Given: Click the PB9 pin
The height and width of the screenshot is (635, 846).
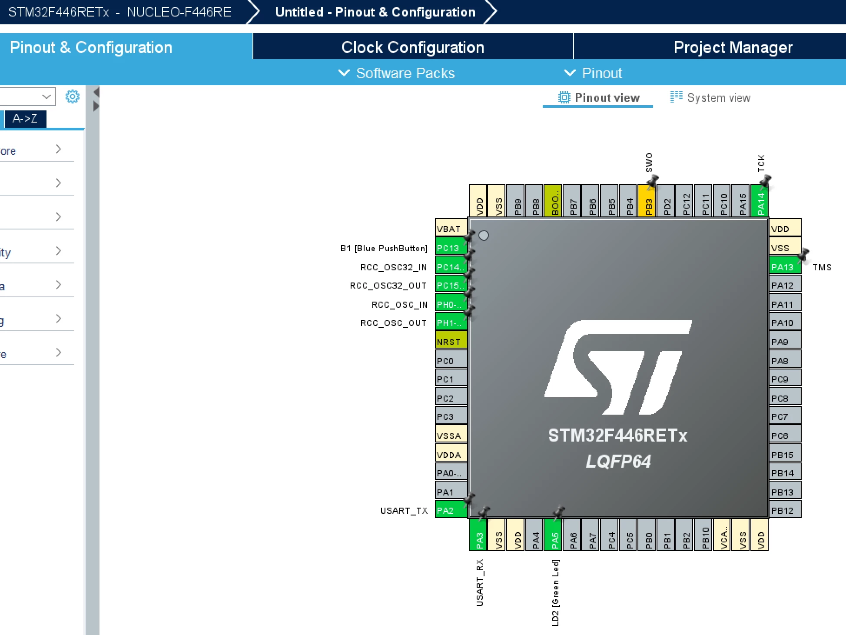Looking at the screenshot, I should (516, 201).
